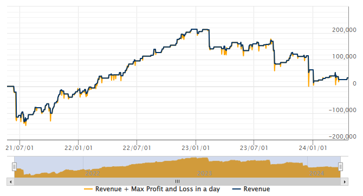Click the left range selector handle

tap(14, 167)
